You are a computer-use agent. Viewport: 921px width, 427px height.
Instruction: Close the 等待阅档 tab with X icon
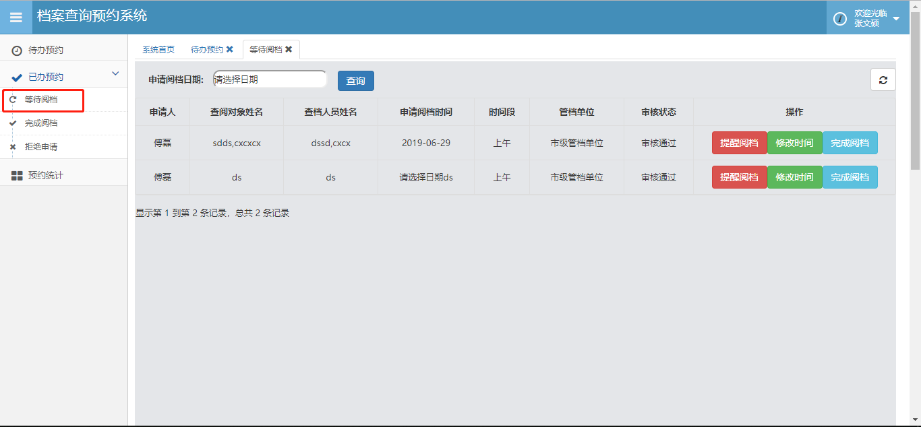click(289, 49)
